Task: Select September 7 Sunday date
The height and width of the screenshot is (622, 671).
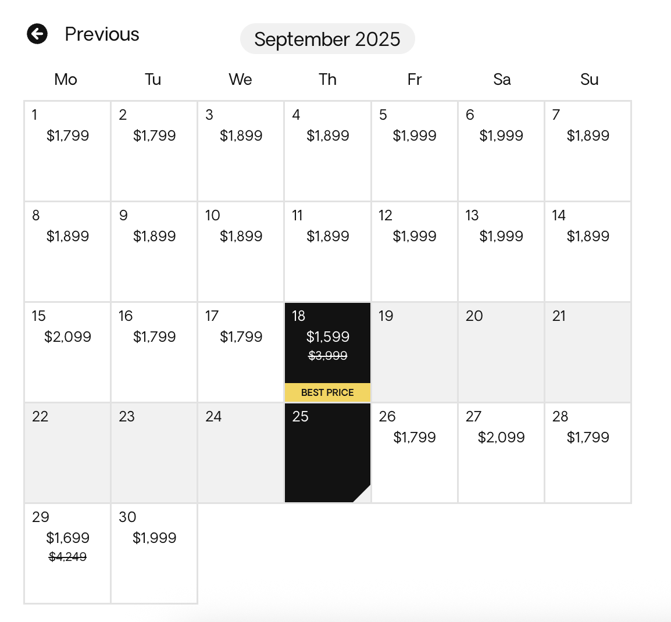Action: point(588,151)
